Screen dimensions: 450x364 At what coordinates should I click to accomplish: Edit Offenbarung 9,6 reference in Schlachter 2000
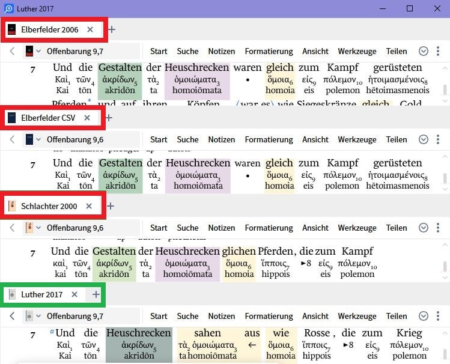(x=75, y=228)
